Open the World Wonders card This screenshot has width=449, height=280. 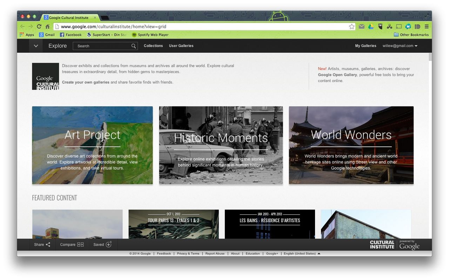pyautogui.click(x=351, y=145)
